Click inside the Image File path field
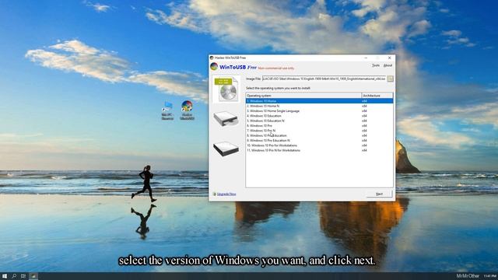 click(324, 79)
